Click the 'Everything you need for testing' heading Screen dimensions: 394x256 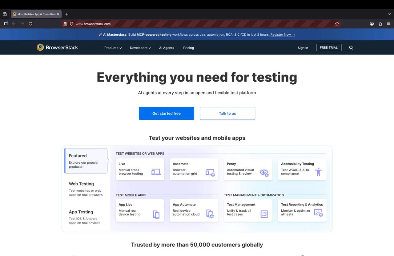tap(197, 77)
